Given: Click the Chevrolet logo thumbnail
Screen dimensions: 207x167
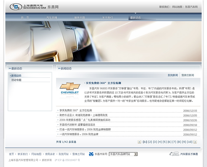Looking at the screenshot, I should (x=70, y=89).
